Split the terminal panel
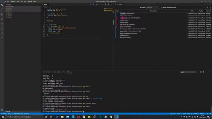The image size is (212, 119). click(201, 72)
